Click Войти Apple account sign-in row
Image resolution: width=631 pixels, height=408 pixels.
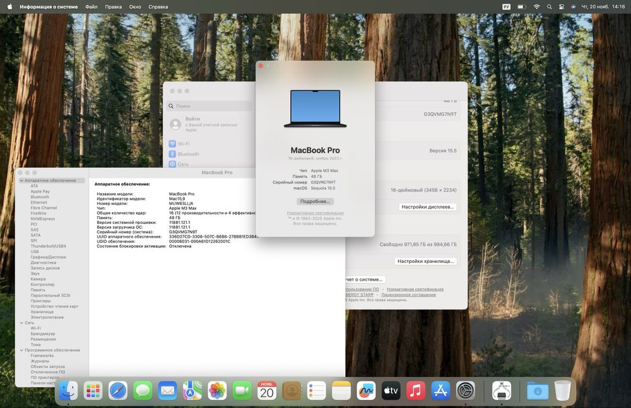point(209,124)
